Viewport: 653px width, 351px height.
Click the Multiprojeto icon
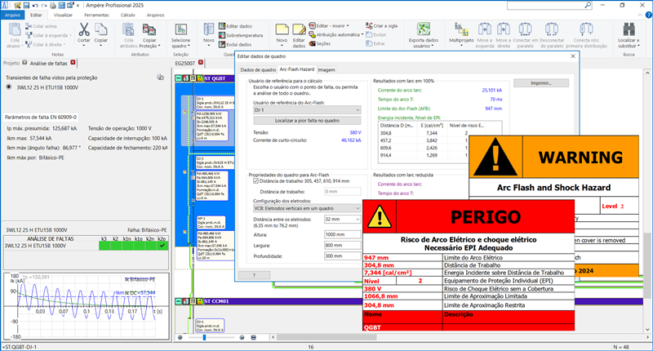click(461, 29)
